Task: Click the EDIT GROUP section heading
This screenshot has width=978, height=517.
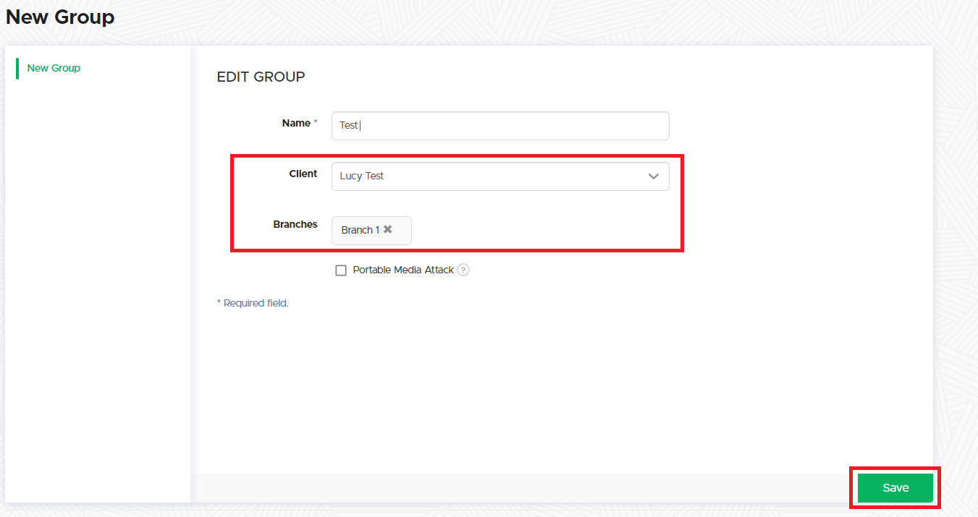Action: coord(261,77)
